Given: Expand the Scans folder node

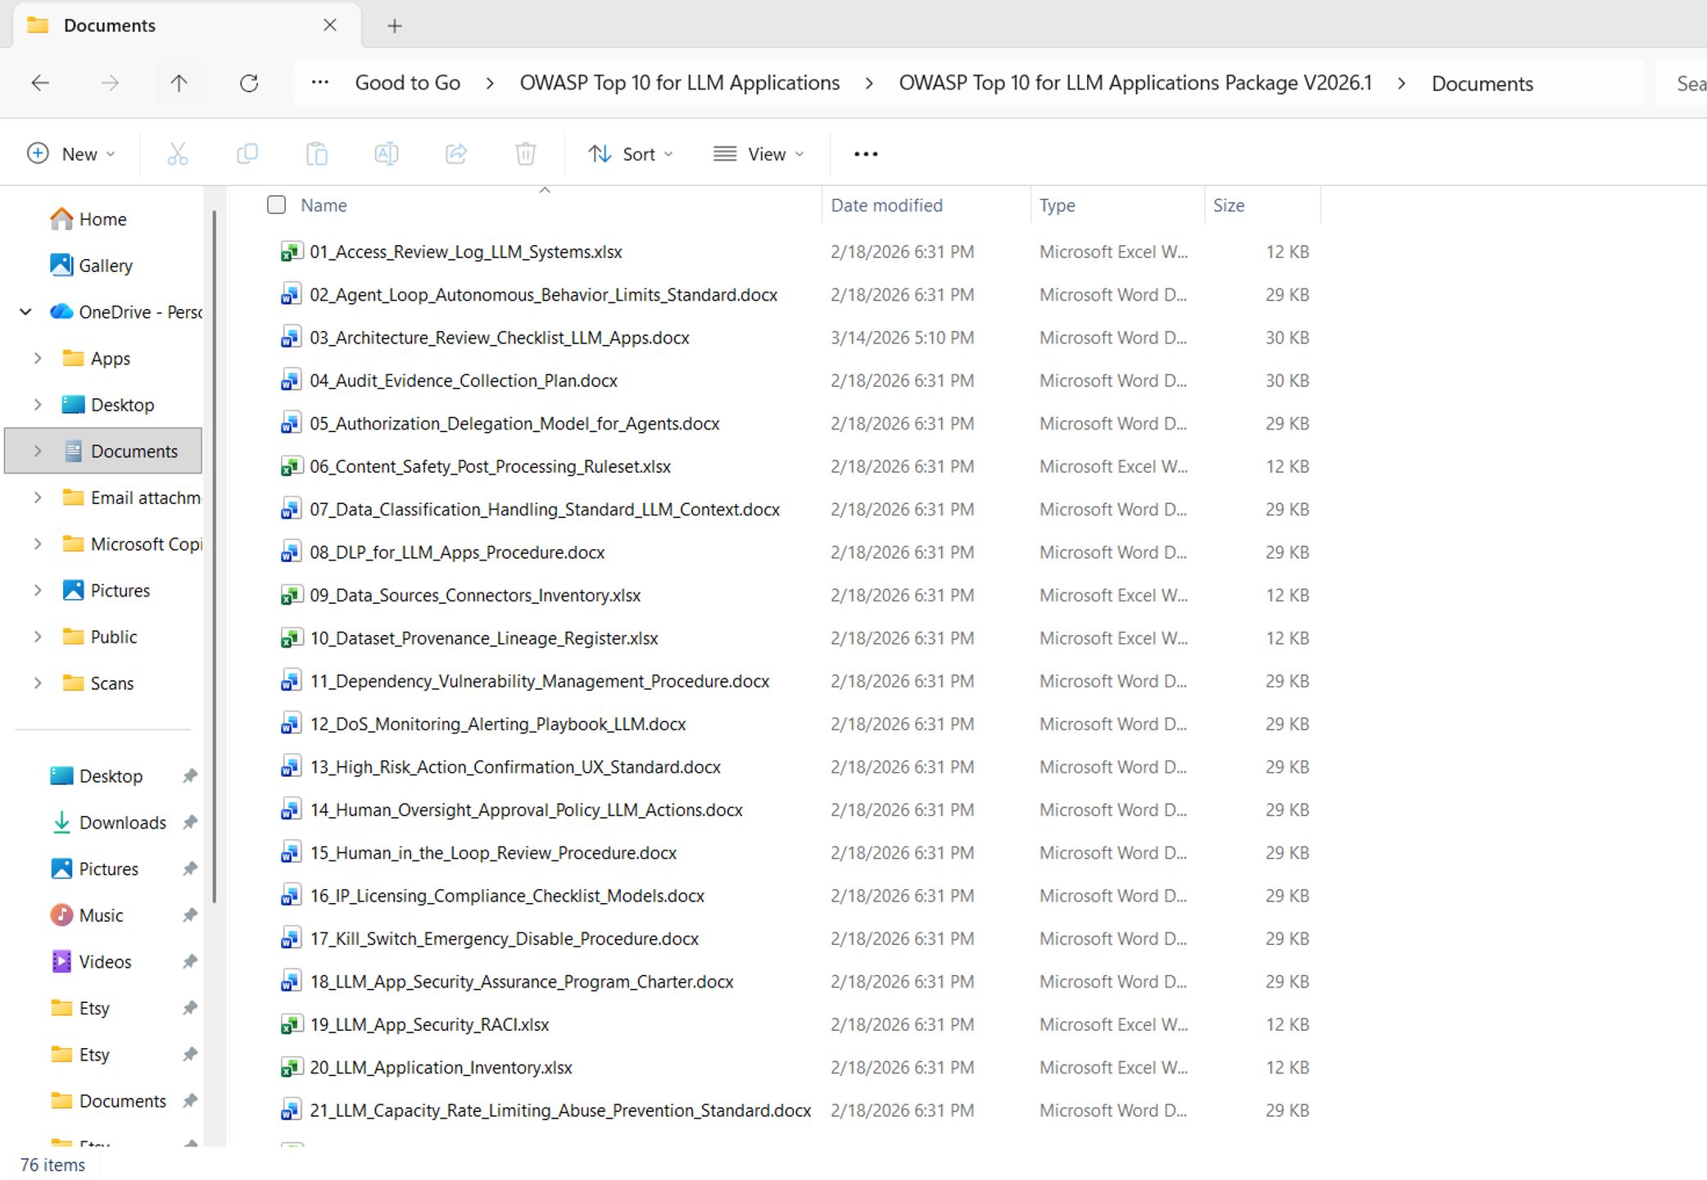Looking at the screenshot, I should coord(38,683).
